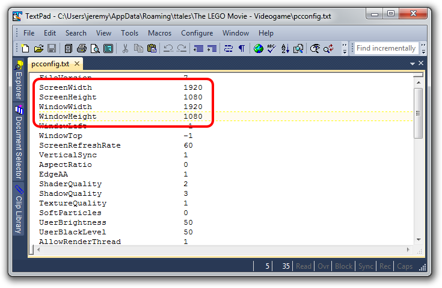Close the active document pane X
Viewport: 442px width, 288px height.
(421, 63)
